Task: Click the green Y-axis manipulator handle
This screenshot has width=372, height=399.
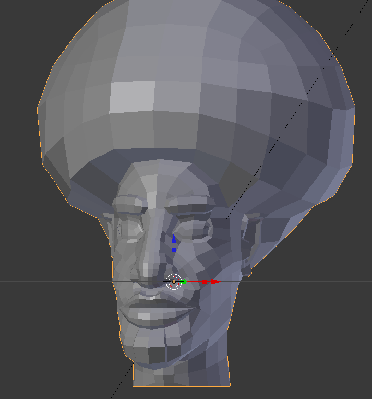Action: pyautogui.click(x=184, y=281)
